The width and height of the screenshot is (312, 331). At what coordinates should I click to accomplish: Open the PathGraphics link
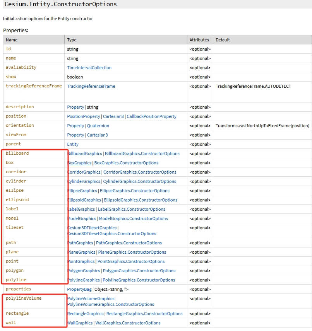[x=80, y=243]
